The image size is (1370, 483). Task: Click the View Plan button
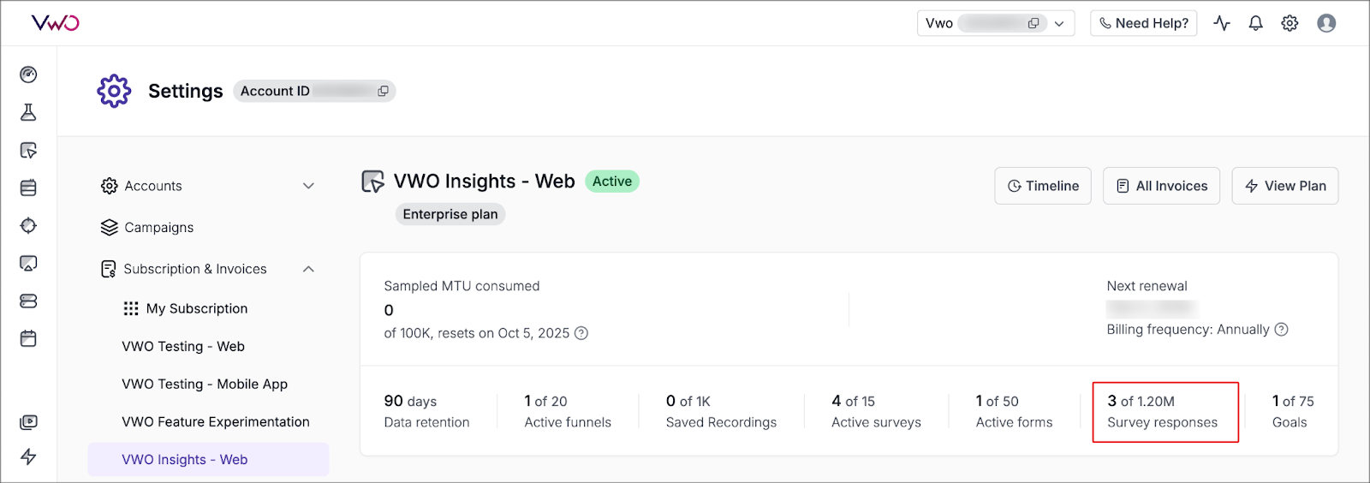click(x=1284, y=186)
